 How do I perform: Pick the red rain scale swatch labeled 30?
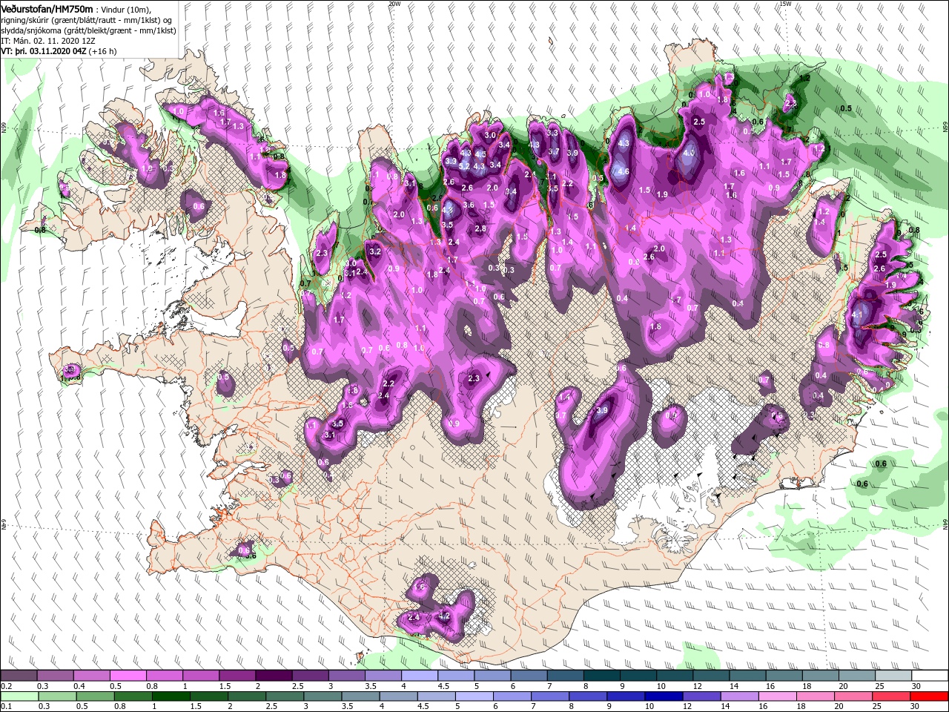928,696
